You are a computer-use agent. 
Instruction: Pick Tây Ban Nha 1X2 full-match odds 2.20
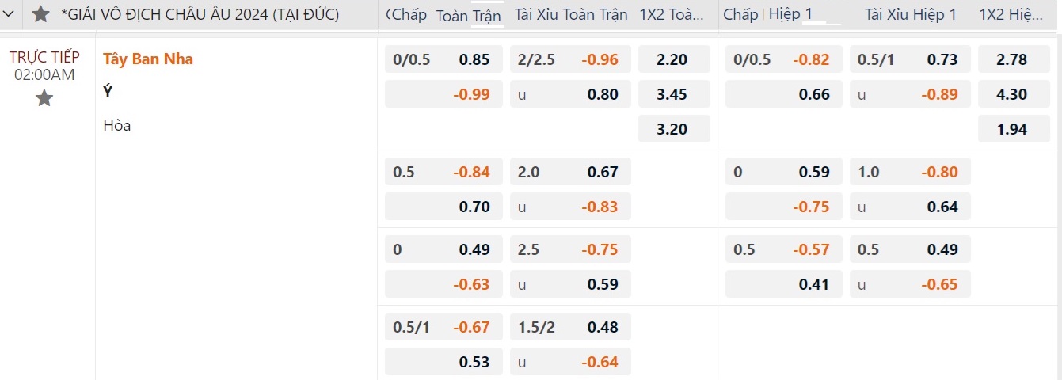click(x=674, y=59)
